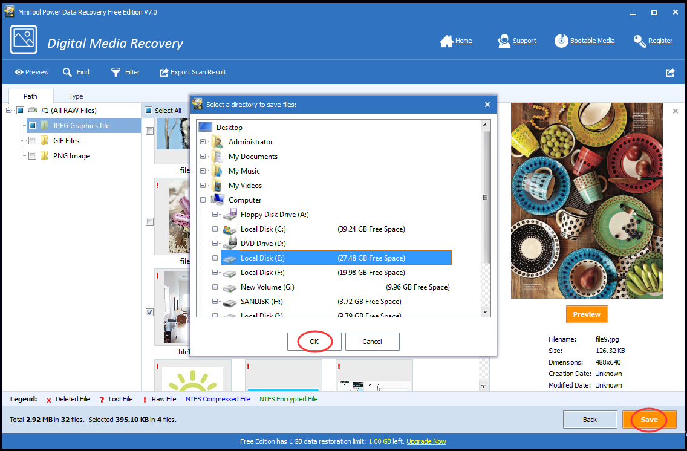The height and width of the screenshot is (451, 687).
Task: Click the Local Disk (C:) Windows drive icon
Action: tap(230, 229)
